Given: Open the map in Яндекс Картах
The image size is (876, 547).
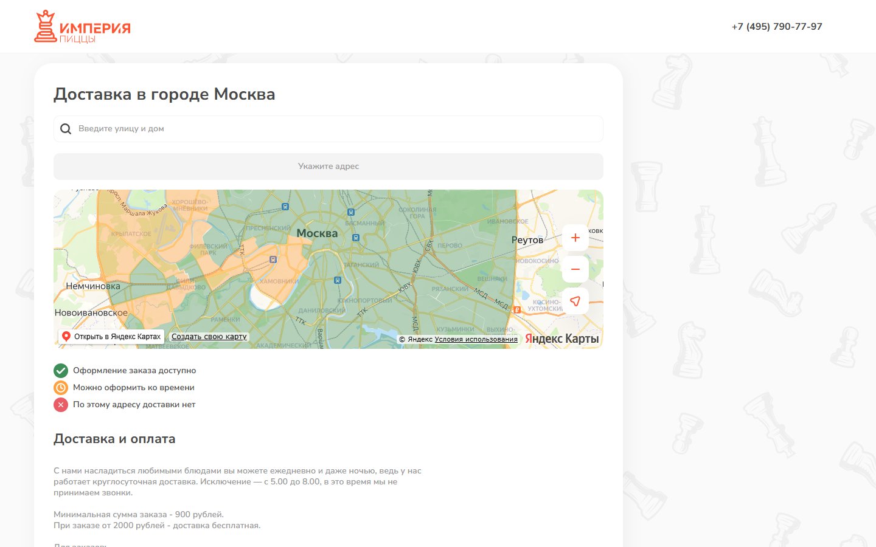Looking at the screenshot, I should (x=111, y=337).
